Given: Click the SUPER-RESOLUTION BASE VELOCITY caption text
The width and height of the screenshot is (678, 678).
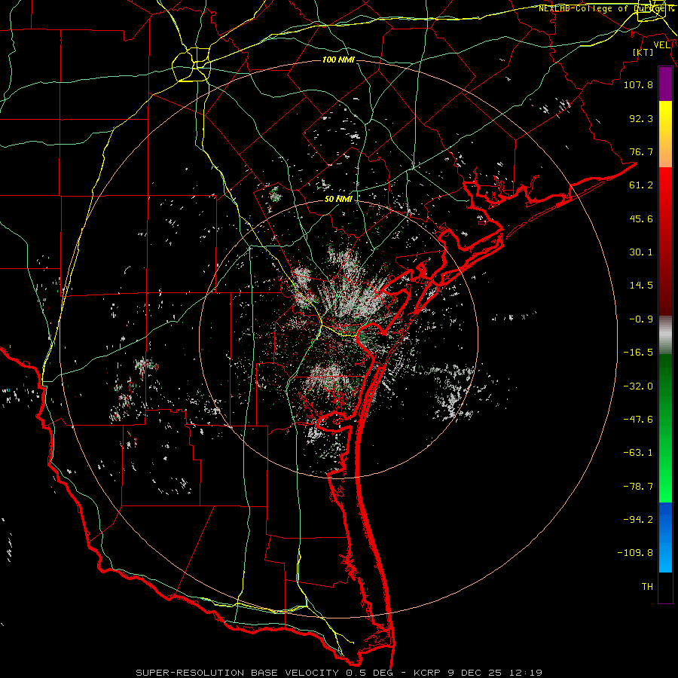Looking at the screenshot, I should [237, 673].
